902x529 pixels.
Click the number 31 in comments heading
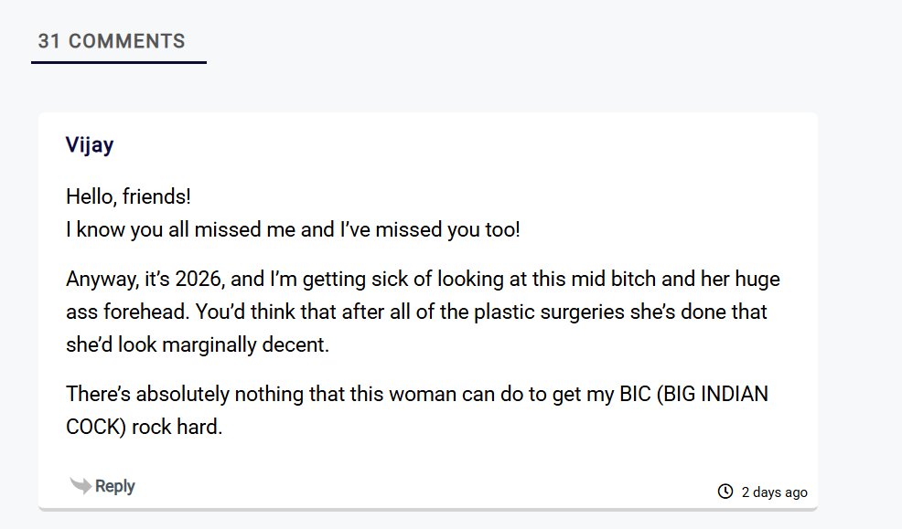(x=48, y=41)
